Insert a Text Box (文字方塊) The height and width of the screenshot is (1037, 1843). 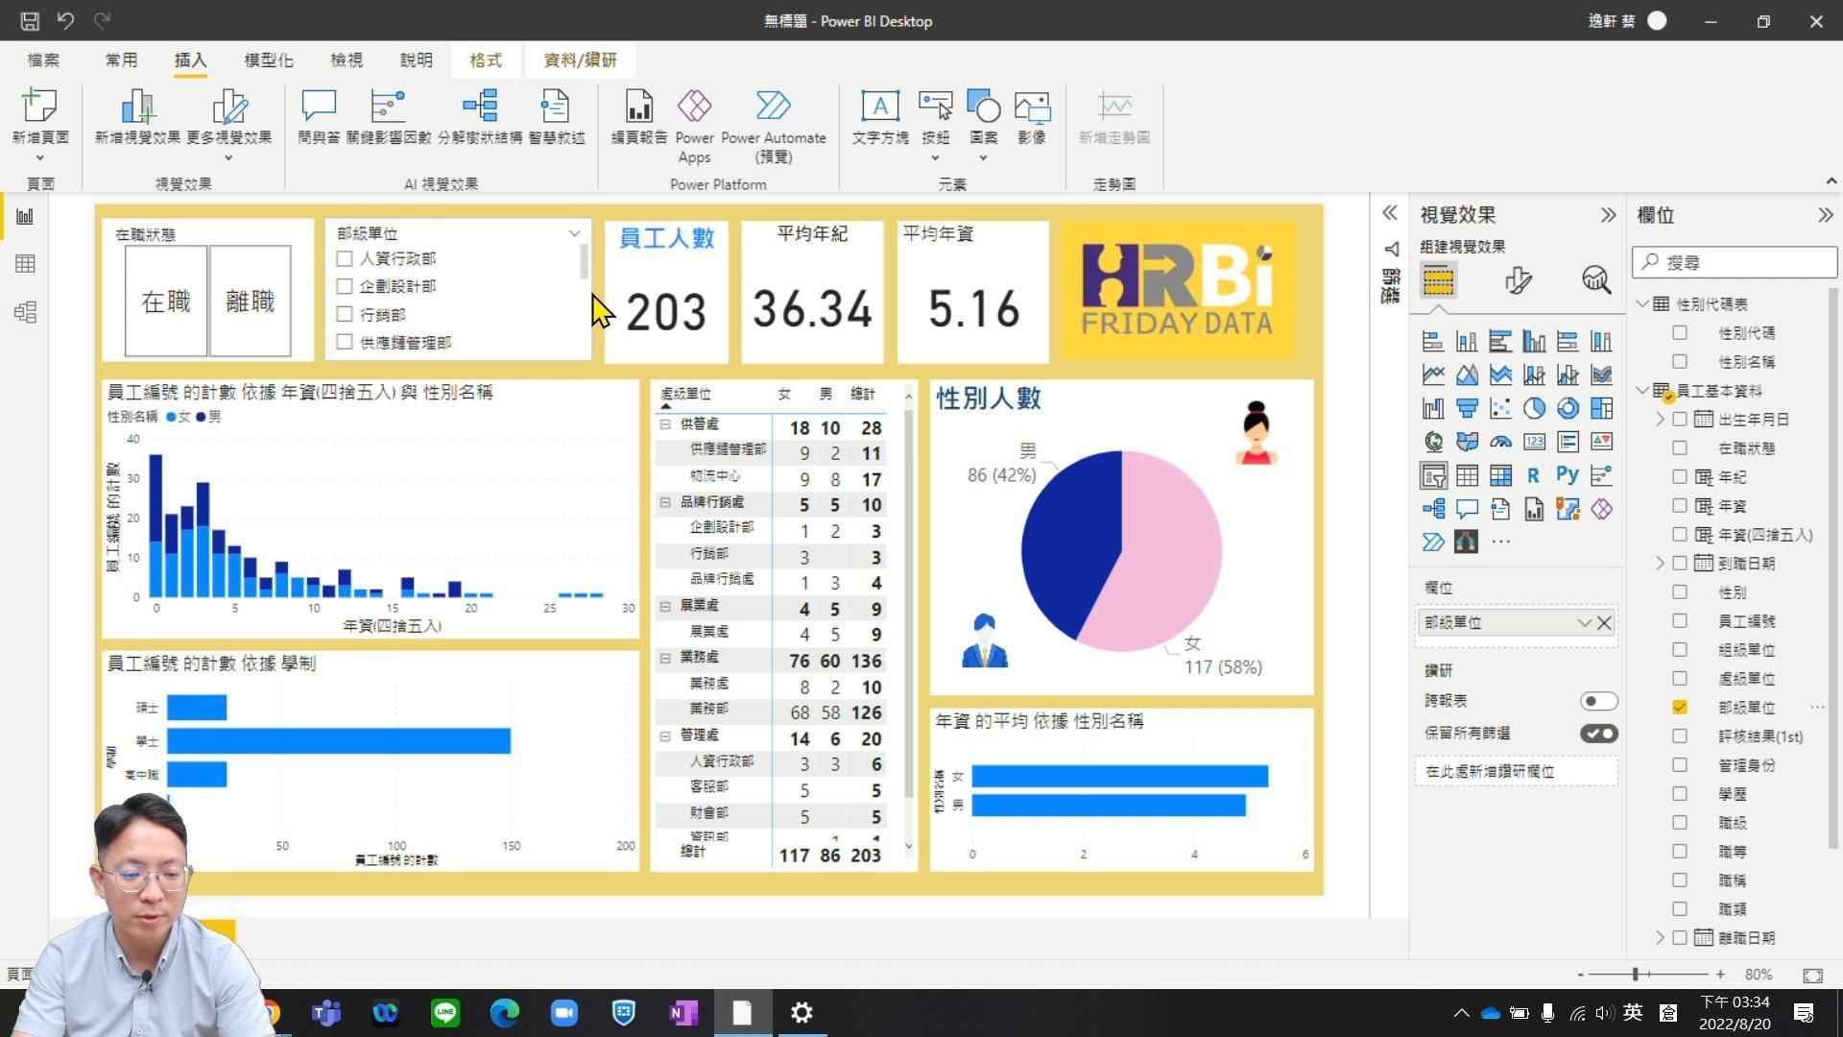pyautogui.click(x=879, y=116)
